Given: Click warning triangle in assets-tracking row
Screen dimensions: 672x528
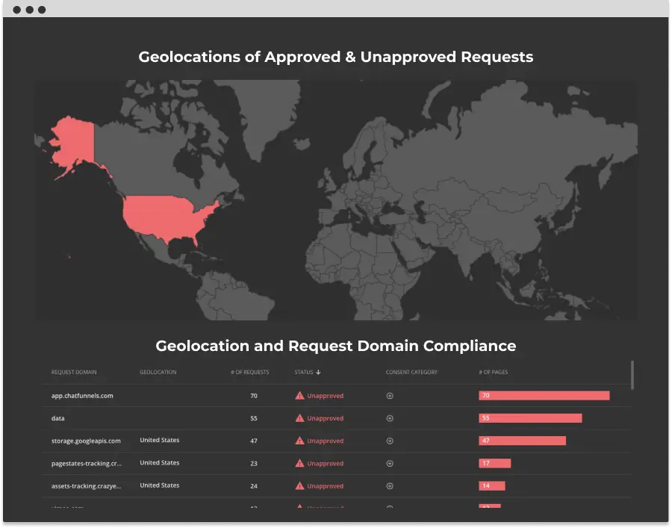Looking at the screenshot, I should pos(299,486).
